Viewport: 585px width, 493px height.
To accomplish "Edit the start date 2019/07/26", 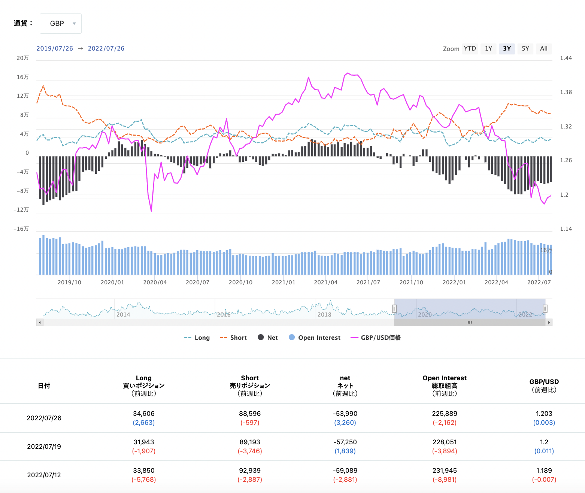I will (x=55, y=48).
